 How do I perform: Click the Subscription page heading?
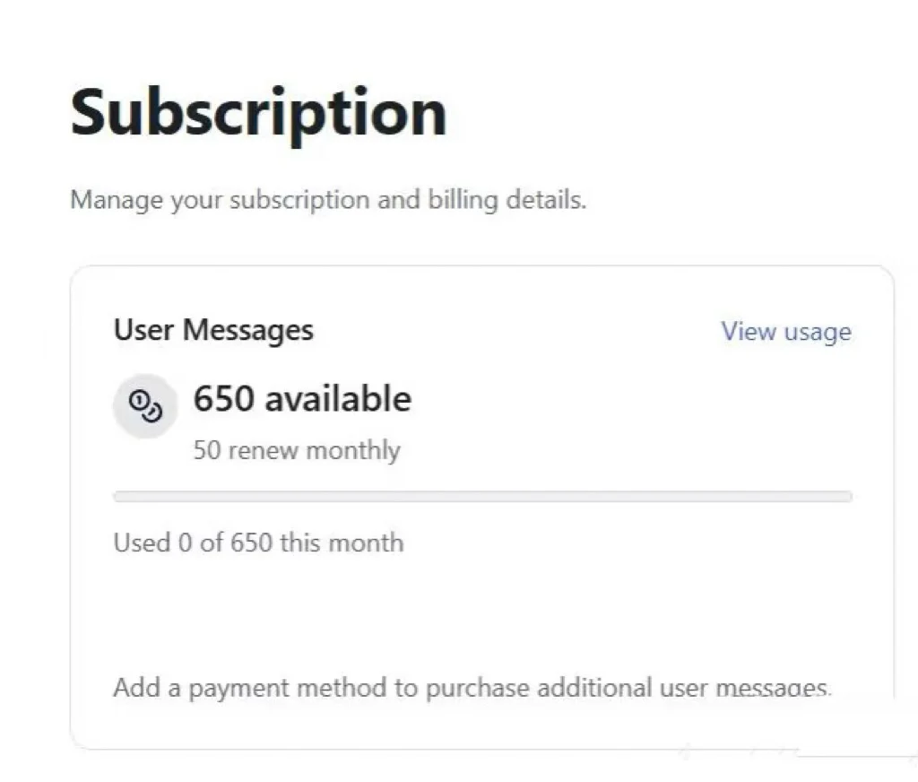(x=258, y=113)
